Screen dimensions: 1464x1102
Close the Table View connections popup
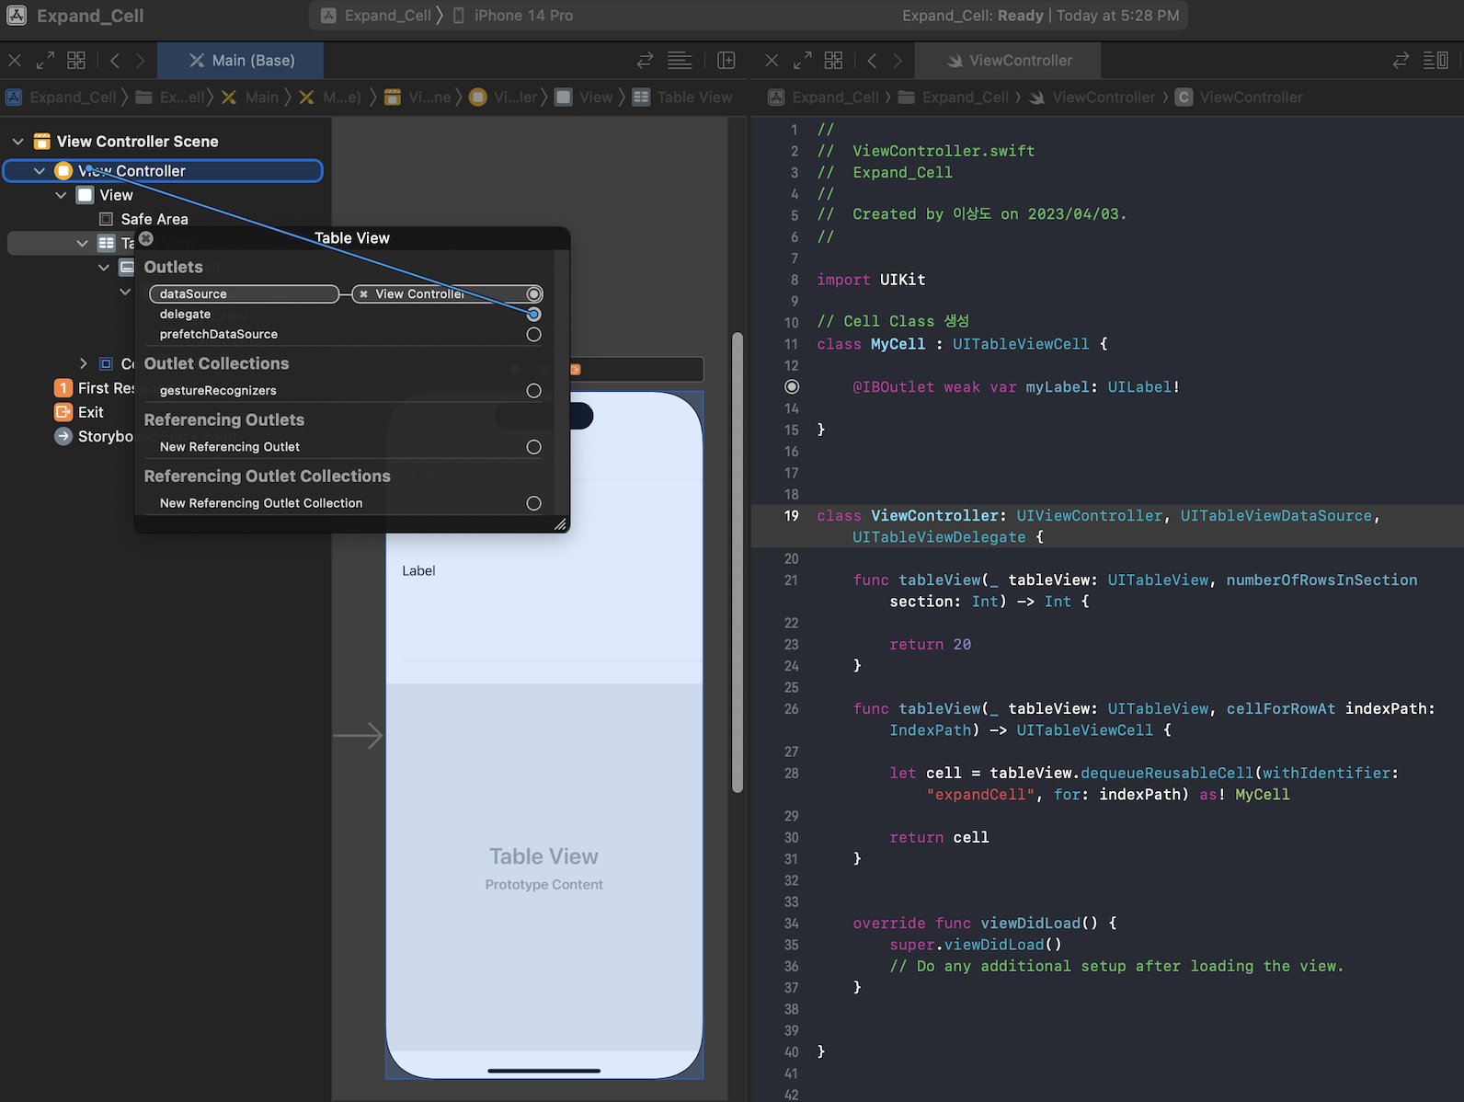pos(145,238)
